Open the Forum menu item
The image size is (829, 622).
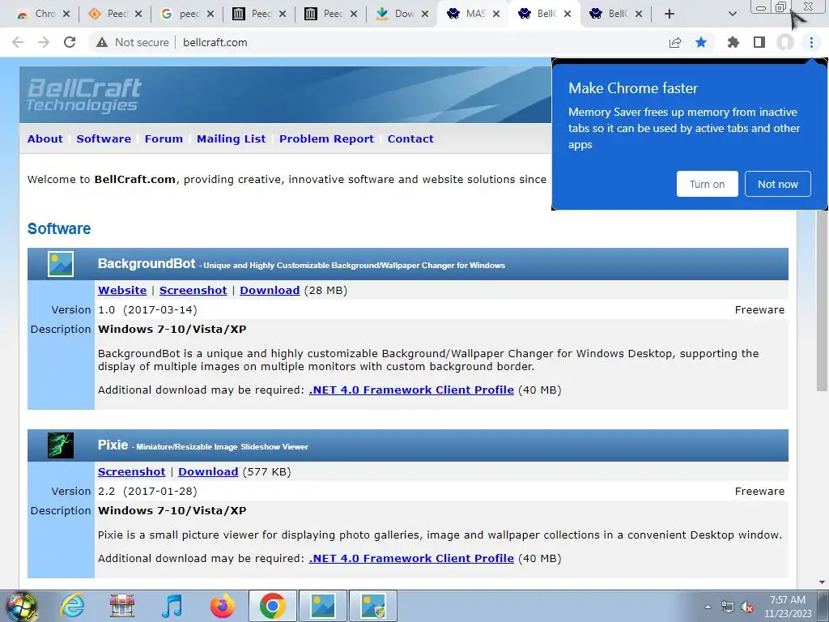click(x=164, y=138)
